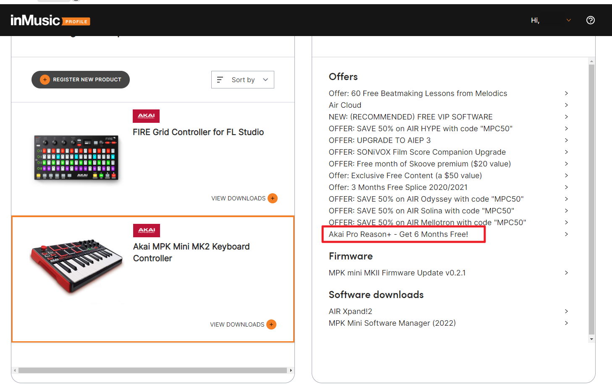
Task: Click the Software downloads section heading
Action: [x=376, y=295]
